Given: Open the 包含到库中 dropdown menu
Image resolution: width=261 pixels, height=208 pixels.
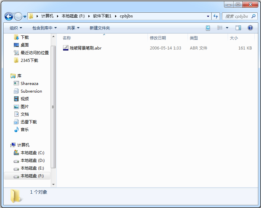Looking at the screenshot, I should [x=44, y=28].
